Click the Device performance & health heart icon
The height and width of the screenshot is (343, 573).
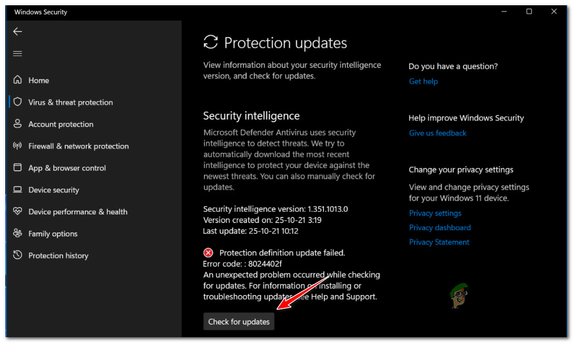18,212
